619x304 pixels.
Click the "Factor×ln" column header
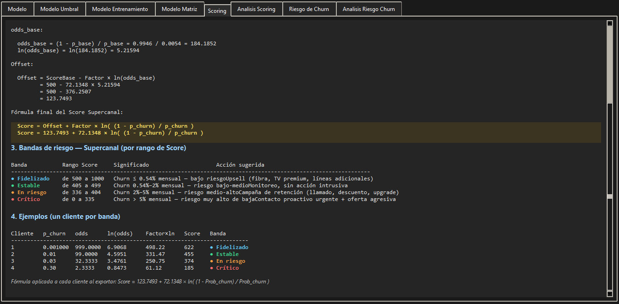(x=160, y=233)
